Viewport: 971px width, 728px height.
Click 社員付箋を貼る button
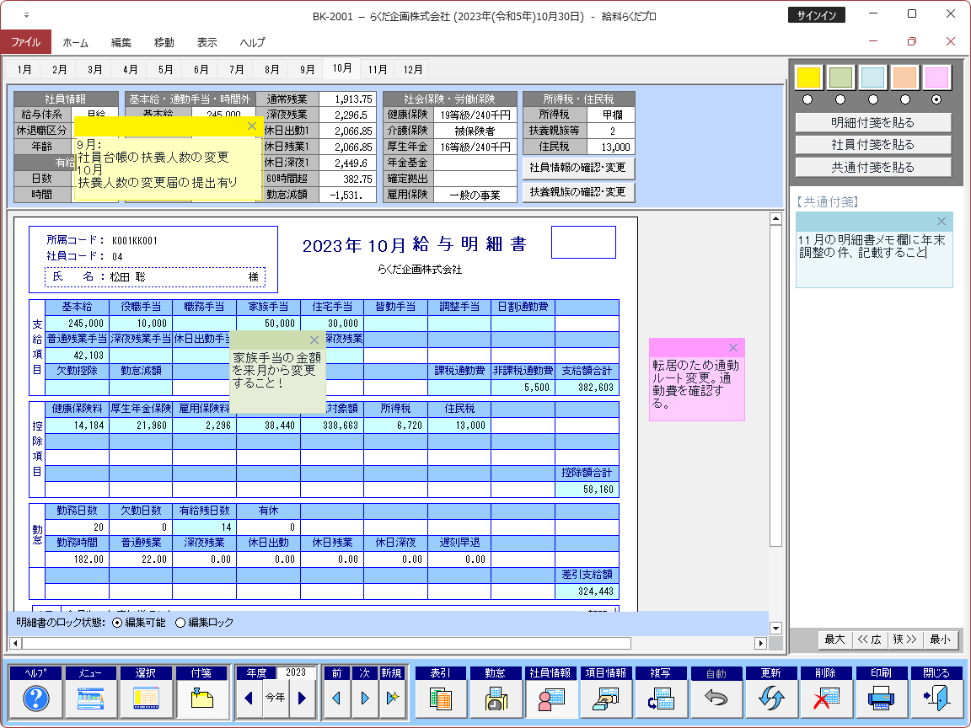(x=872, y=145)
